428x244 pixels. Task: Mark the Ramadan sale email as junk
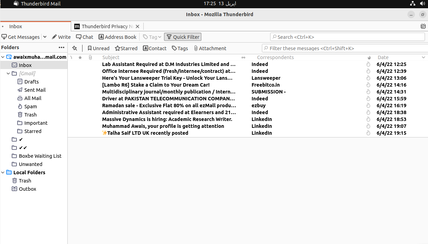(368, 106)
